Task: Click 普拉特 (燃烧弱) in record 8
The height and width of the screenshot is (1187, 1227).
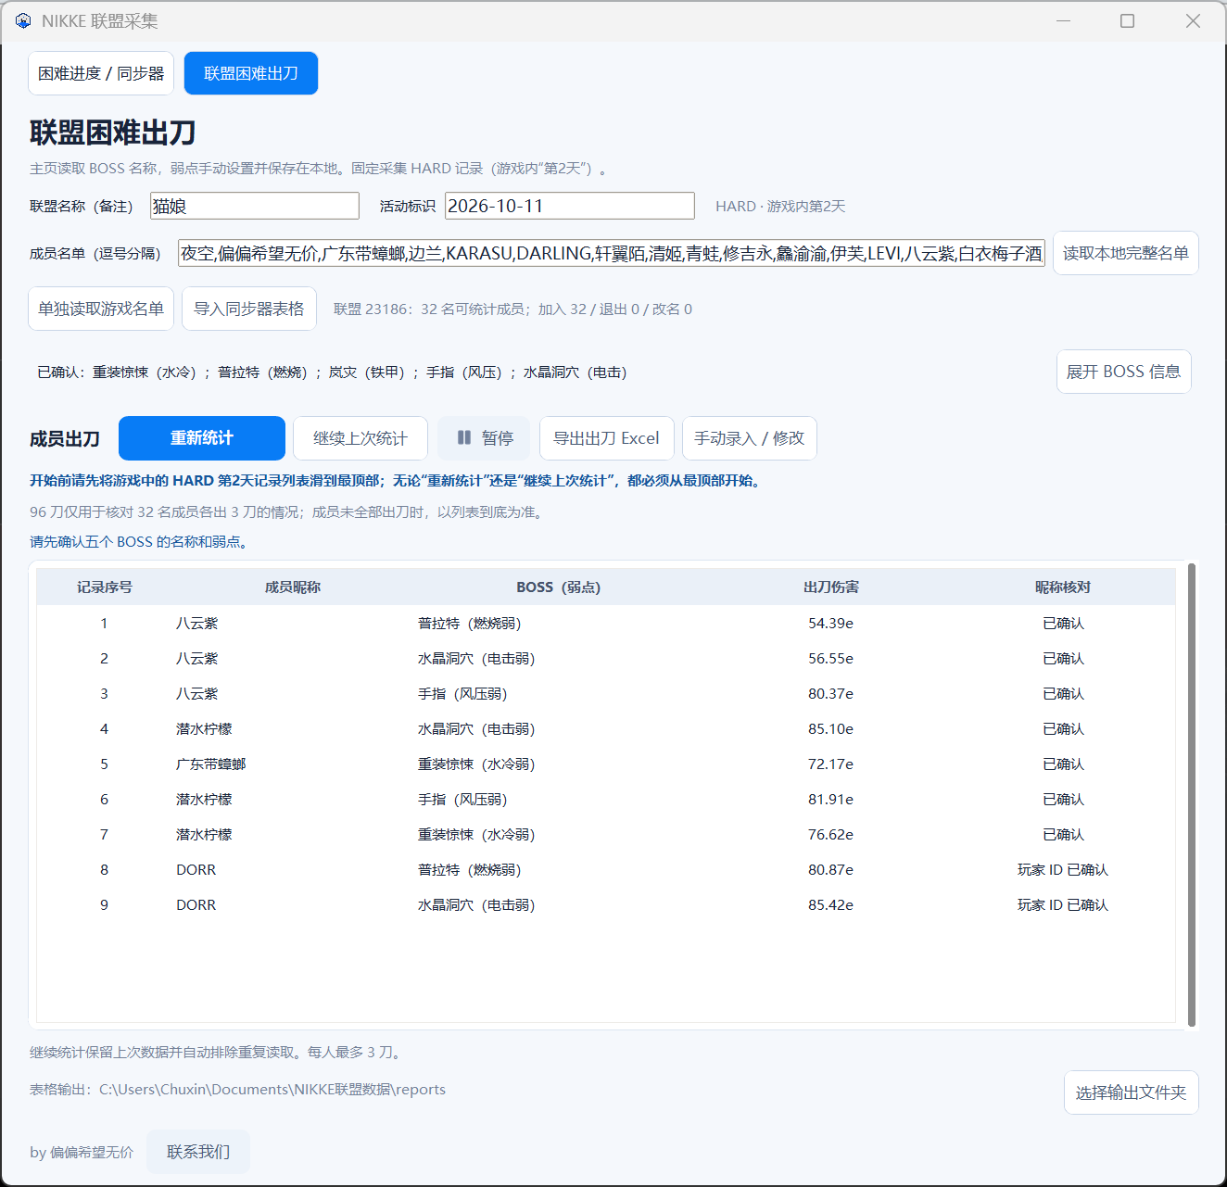Action: point(470,870)
